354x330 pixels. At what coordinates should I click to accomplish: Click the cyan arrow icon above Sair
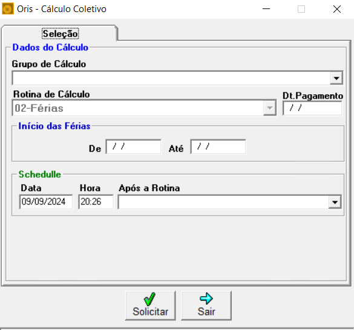[x=206, y=299]
